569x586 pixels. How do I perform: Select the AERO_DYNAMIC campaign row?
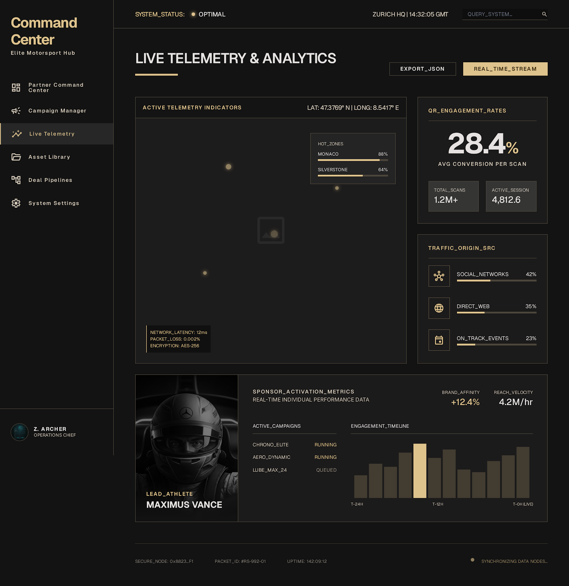[x=294, y=457]
